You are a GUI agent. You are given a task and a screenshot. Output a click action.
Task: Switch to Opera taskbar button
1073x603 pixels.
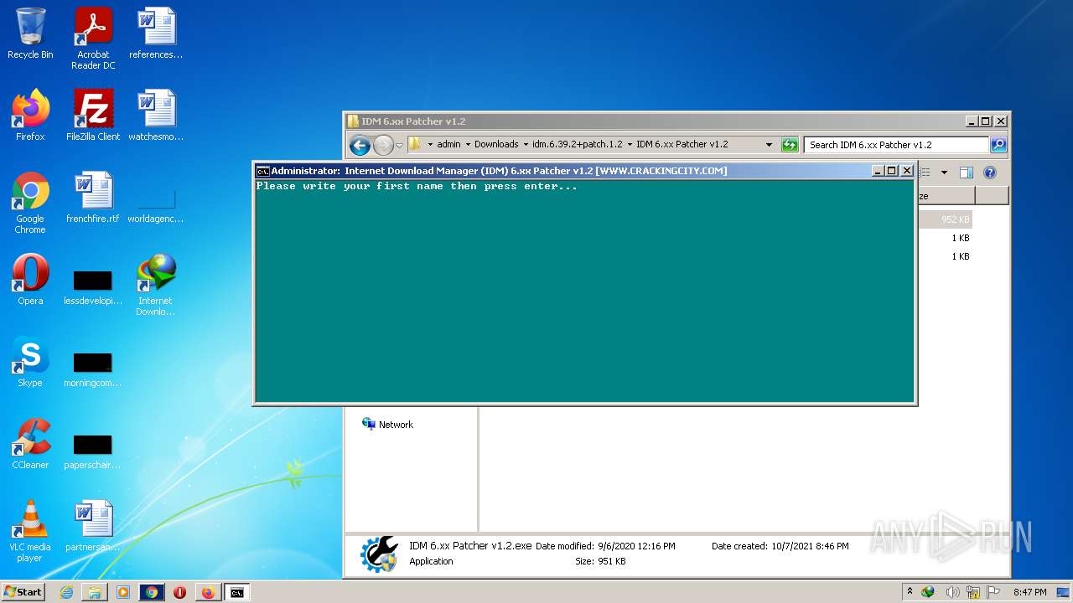(x=179, y=592)
